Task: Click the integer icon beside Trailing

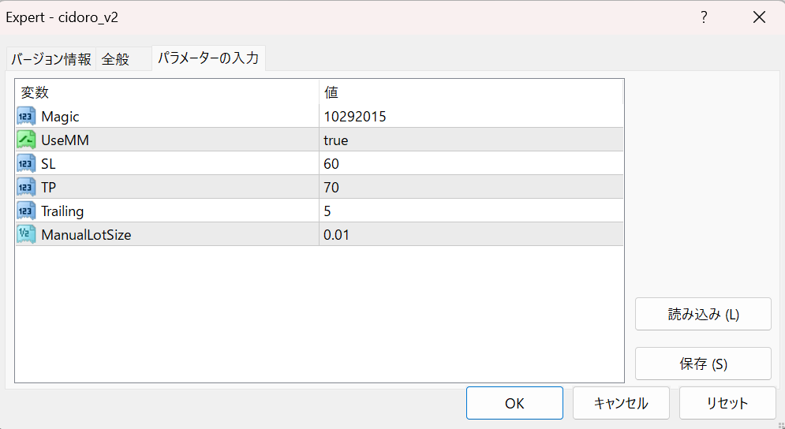Action: pos(26,211)
